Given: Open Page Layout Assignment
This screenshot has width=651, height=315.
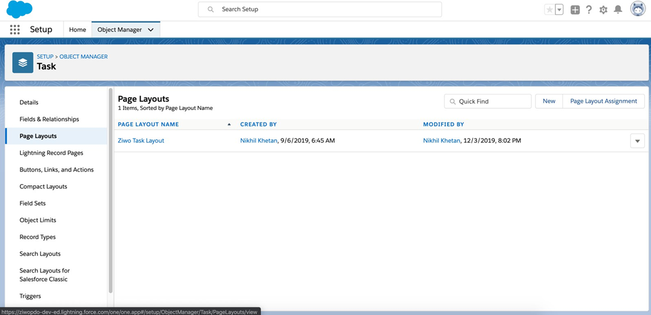Looking at the screenshot, I should click(604, 101).
